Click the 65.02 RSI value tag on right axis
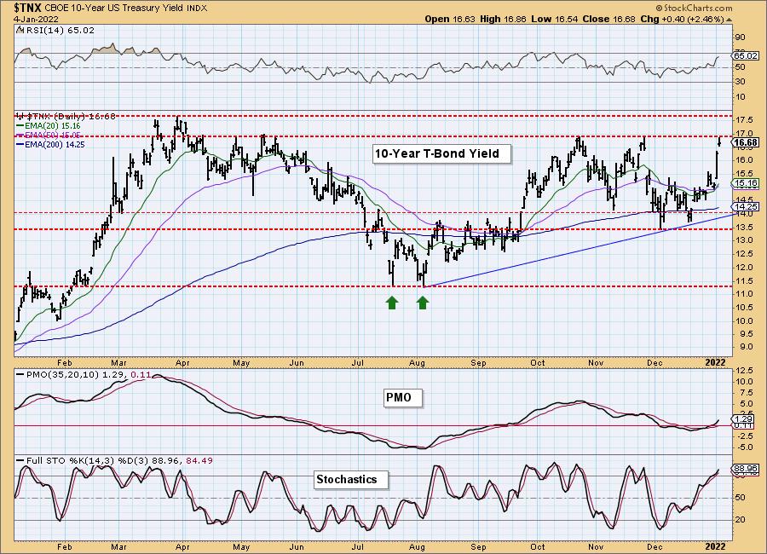This screenshot has height=554, width=767. click(746, 55)
